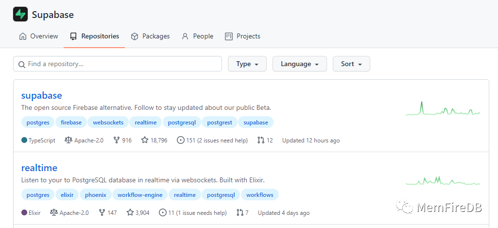Click the pull request icon for supabase
Screen dimensions: 498x228
(x=261, y=140)
